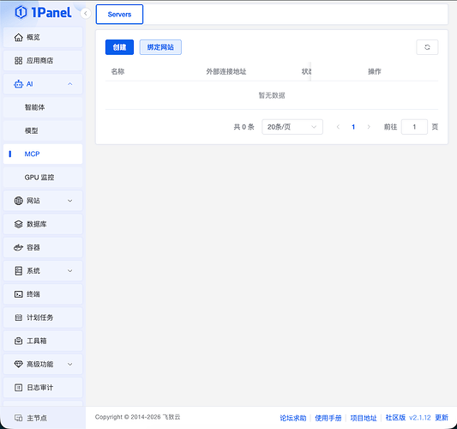Open the 20条/页 page size dropdown
Viewport: 457px width, 429px height.
tap(292, 127)
